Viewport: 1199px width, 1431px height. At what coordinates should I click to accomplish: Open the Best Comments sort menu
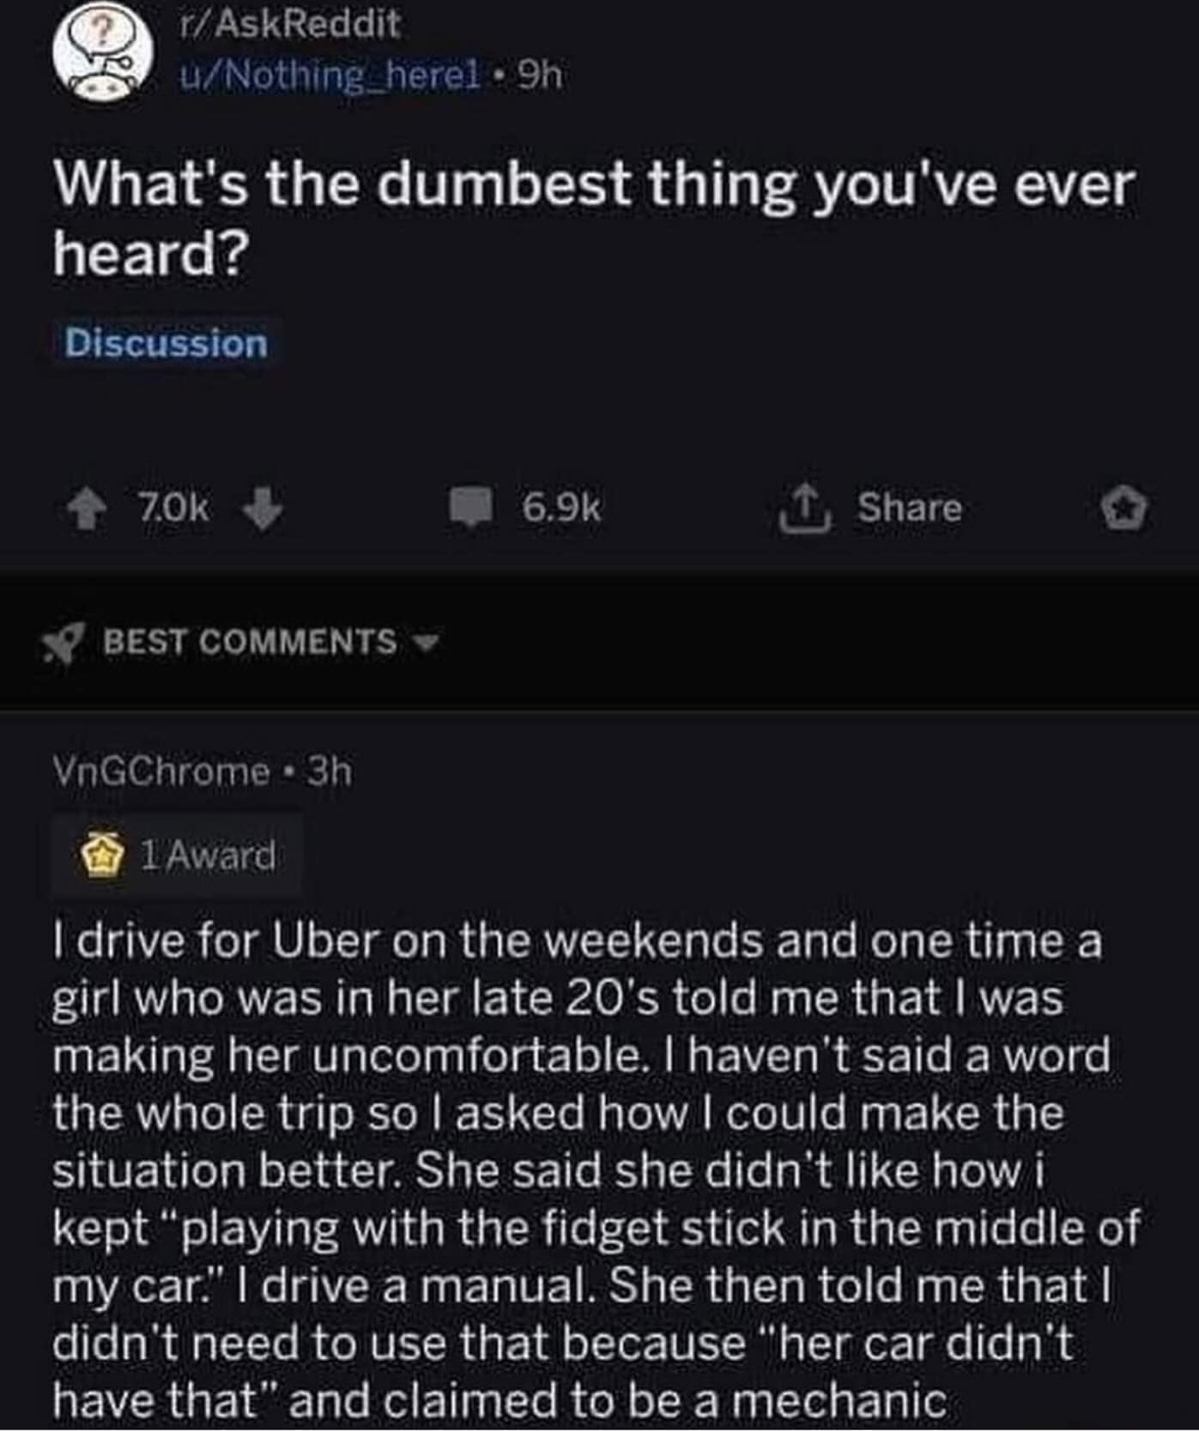(x=251, y=642)
